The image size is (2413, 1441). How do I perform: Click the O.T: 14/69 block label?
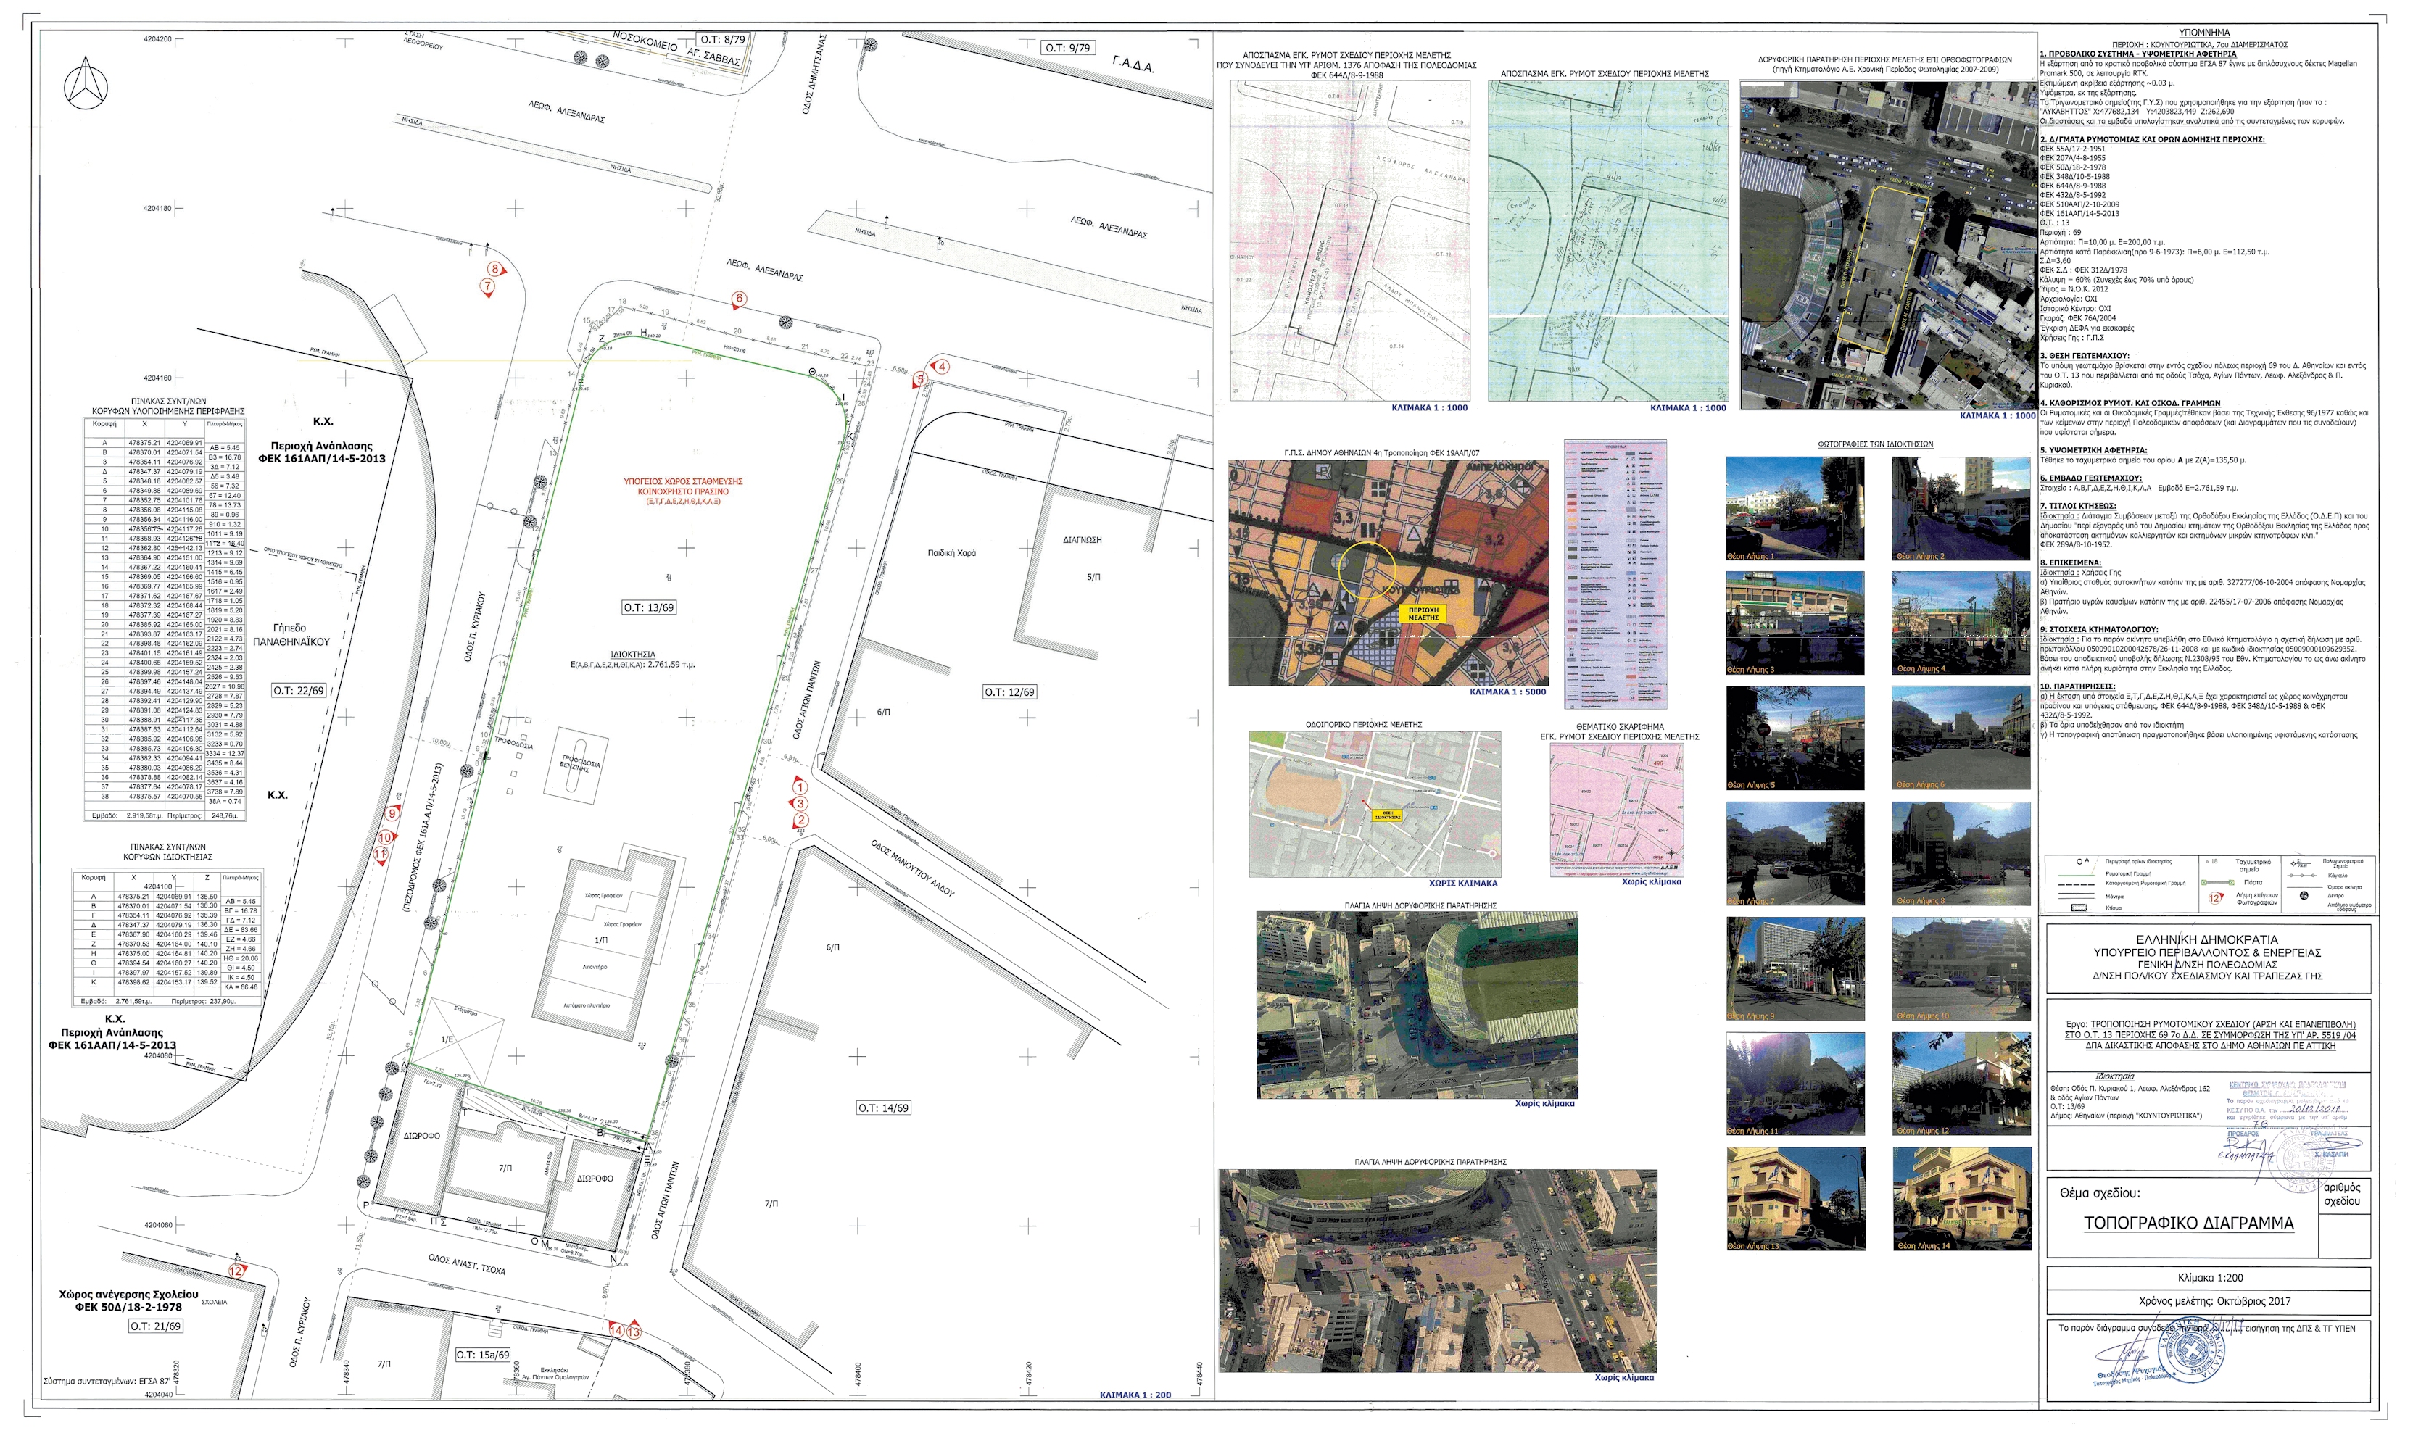pyautogui.click(x=882, y=1108)
